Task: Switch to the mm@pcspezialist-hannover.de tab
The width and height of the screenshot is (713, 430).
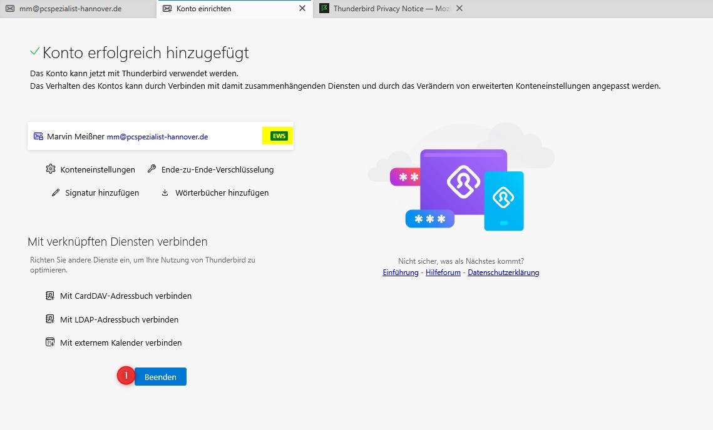Action: pyautogui.click(x=70, y=9)
